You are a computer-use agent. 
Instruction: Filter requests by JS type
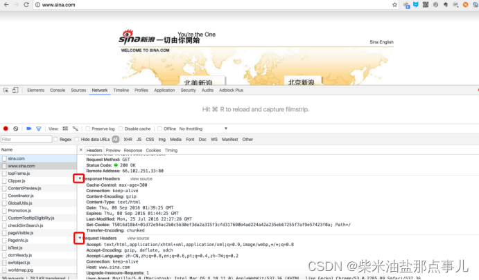tap(139, 139)
